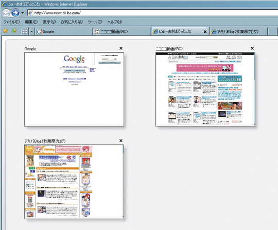Open the お気に入り(A) menu
This screenshot has height=230, width=278.
pos(72,22)
